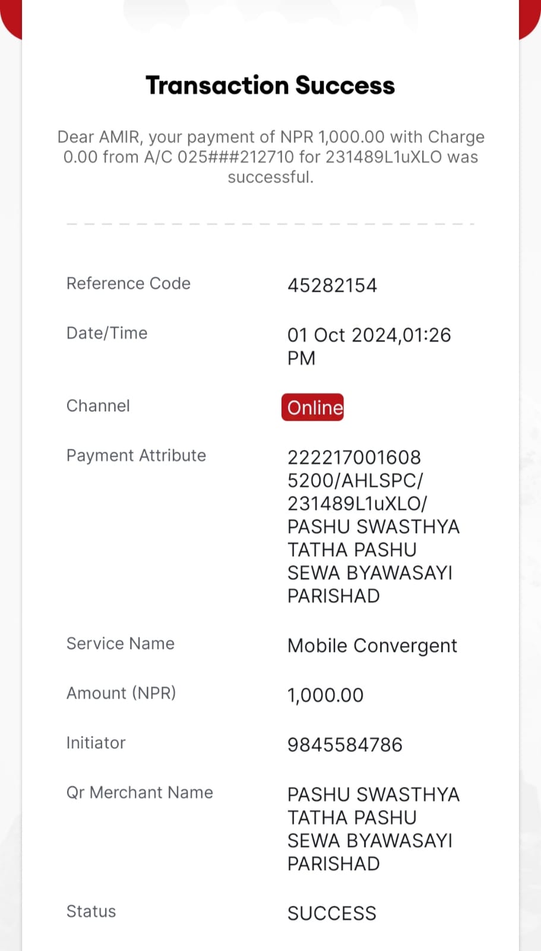Click the Qr Merchant Name value
This screenshot has height=951, width=541.
(x=373, y=829)
